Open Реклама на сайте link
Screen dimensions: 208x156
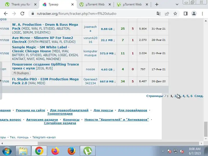[x=30, y=110]
